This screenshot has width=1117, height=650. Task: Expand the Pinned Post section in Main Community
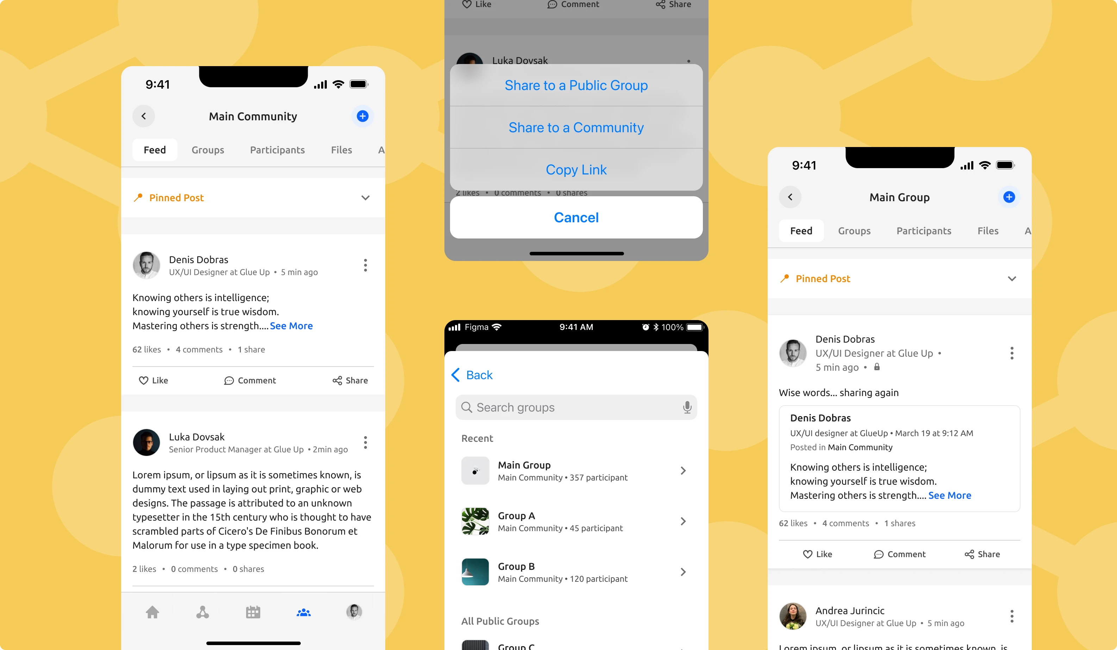[x=366, y=197]
